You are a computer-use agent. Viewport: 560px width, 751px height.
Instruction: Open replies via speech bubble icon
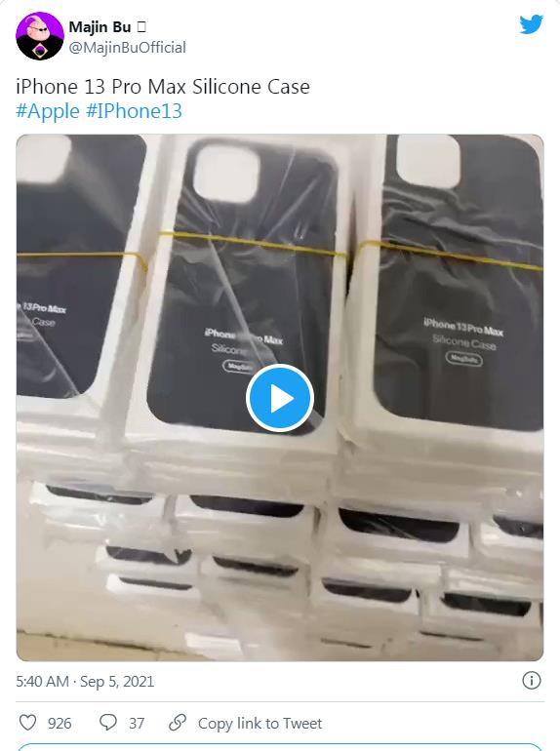coord(107,723)
